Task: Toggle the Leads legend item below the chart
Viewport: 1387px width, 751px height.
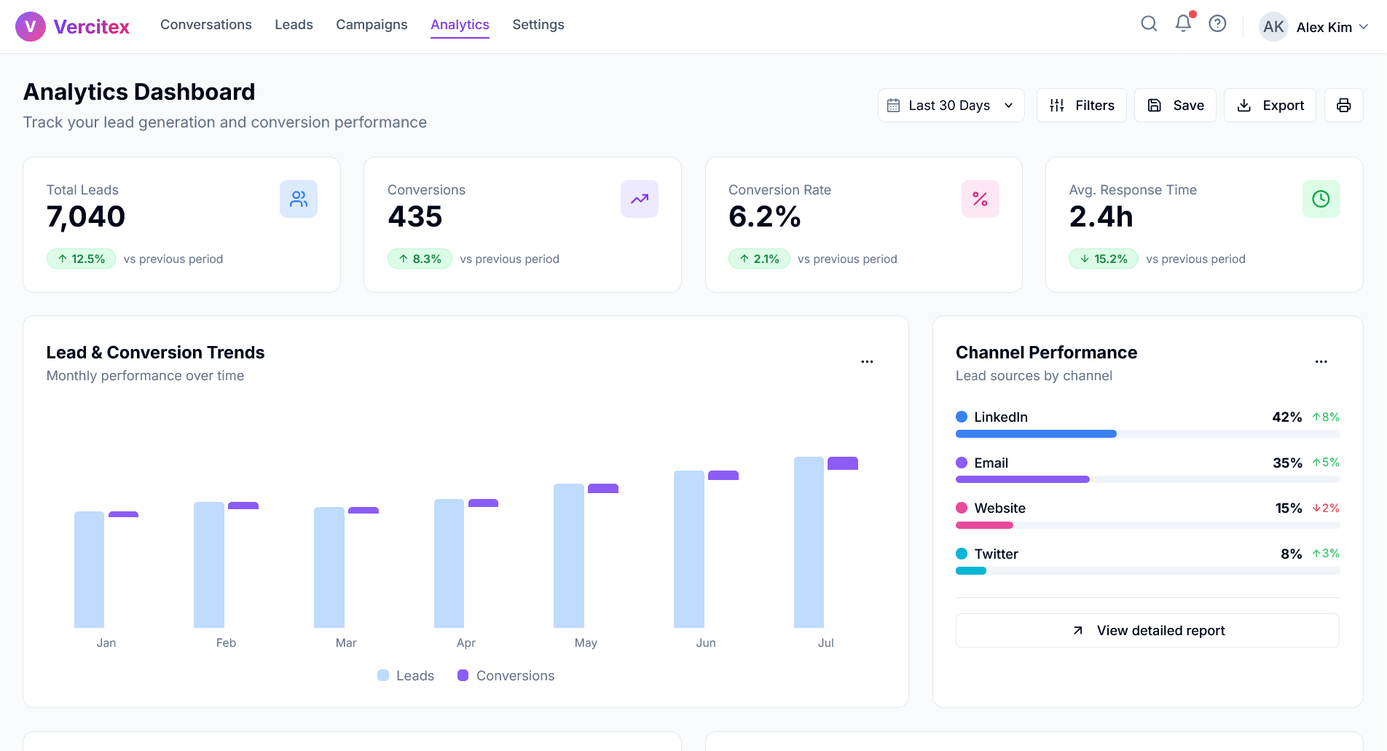Action: pyautogui.click(x=406, y=675)
